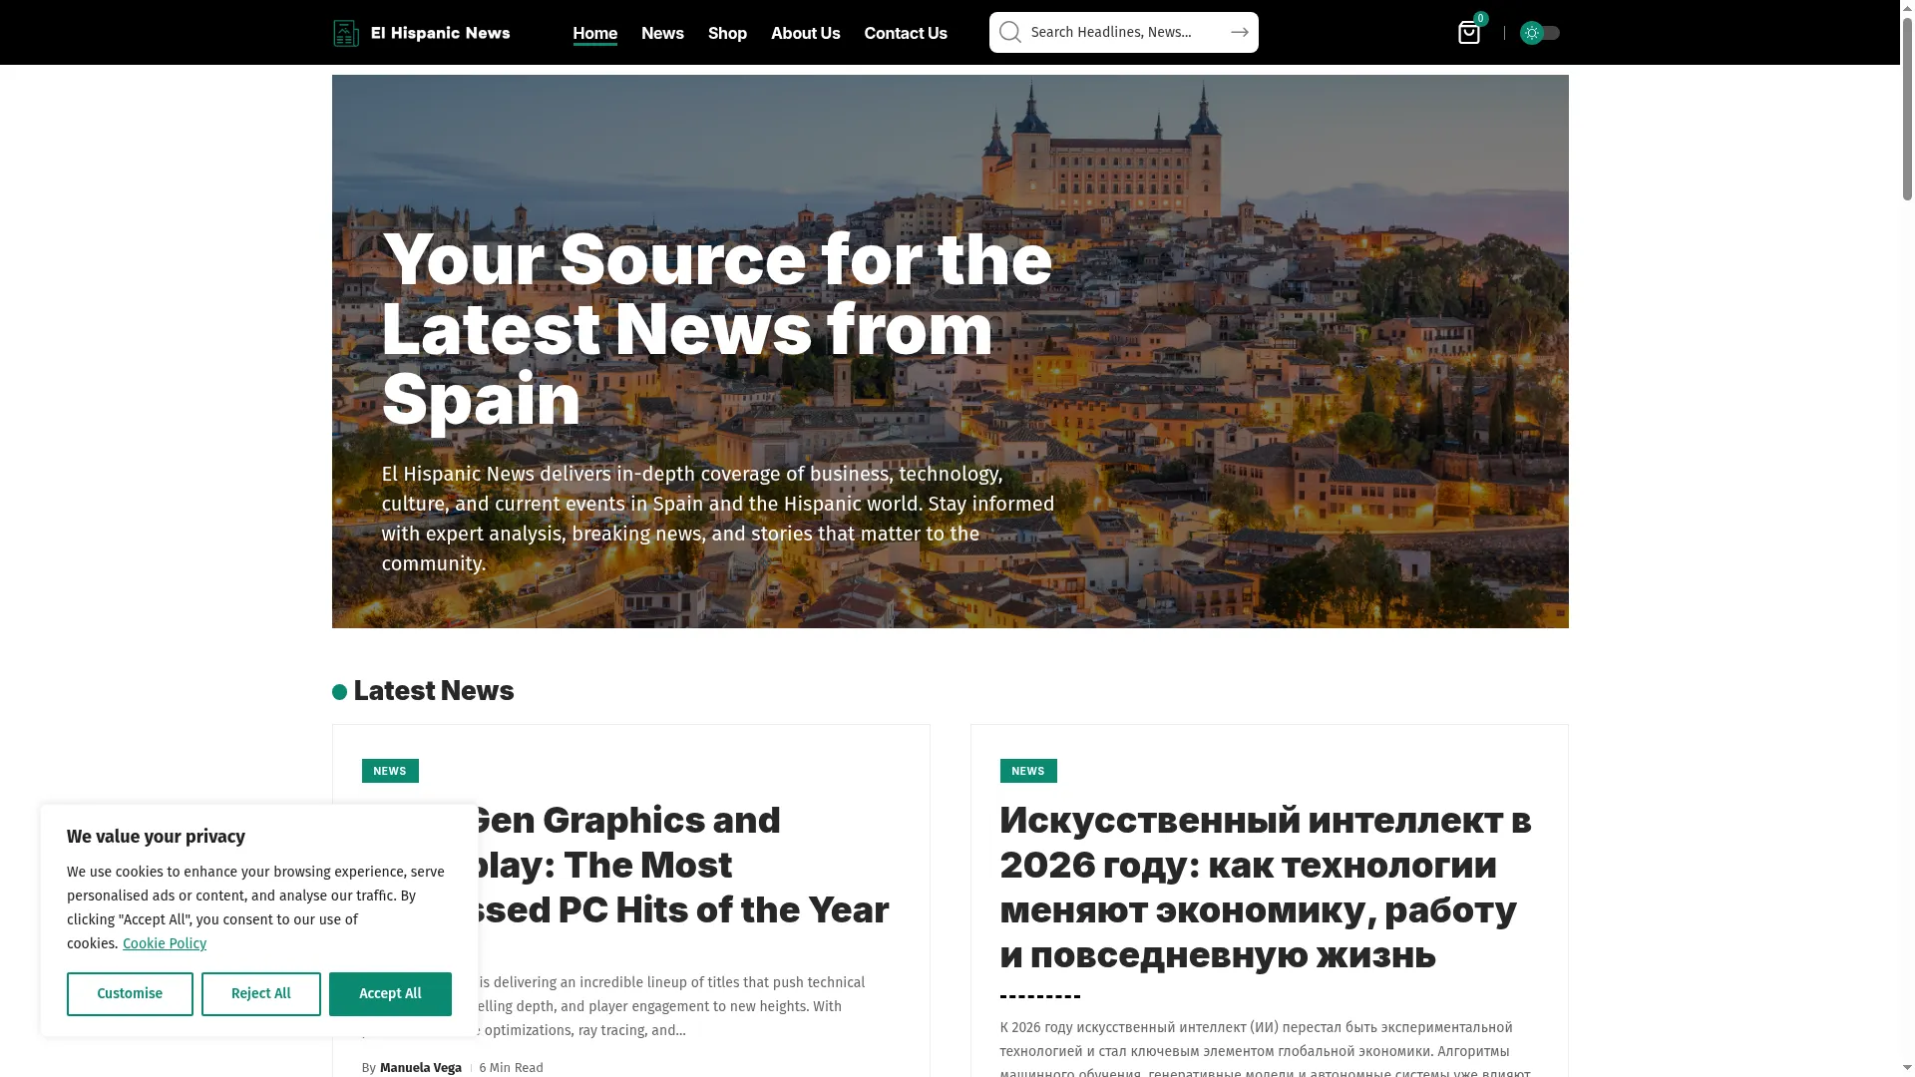Submit search with the arrow icon
The image size is (1915, 1077).
click(1239, 32)
